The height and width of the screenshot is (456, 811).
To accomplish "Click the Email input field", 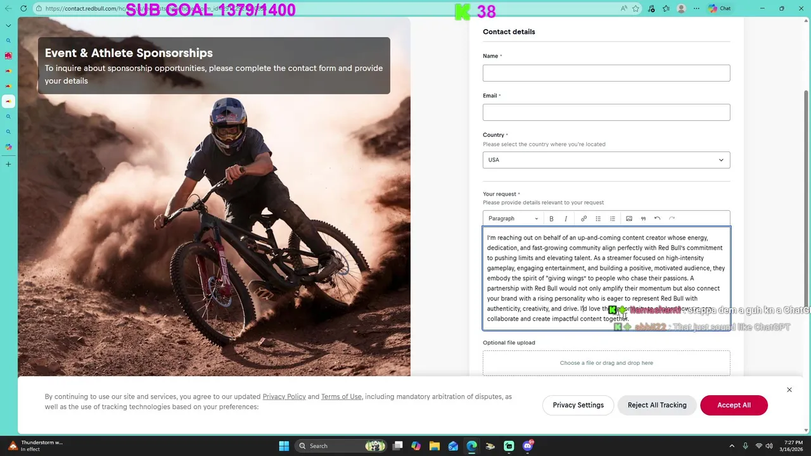I will [x=606, y=112].
